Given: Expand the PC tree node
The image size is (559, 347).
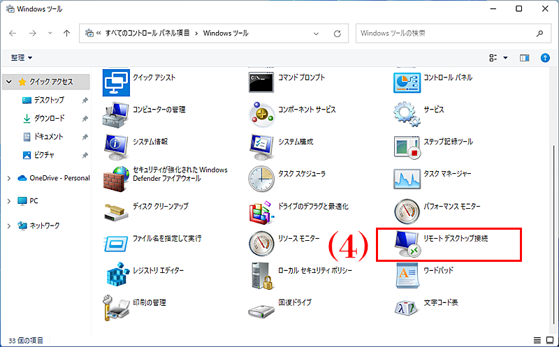Looking at the screenshot, I should pos(9,201).
